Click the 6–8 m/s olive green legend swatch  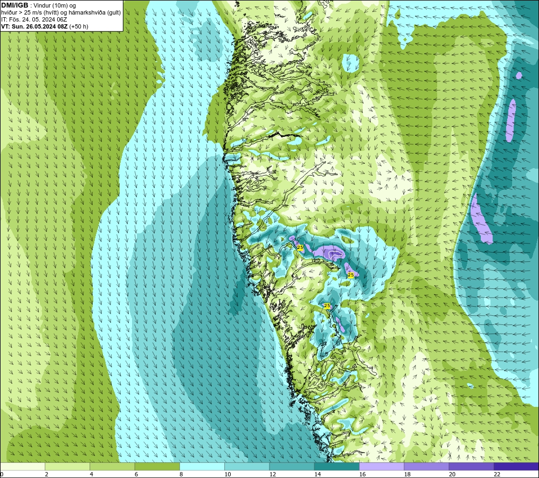tap(157, 466)
